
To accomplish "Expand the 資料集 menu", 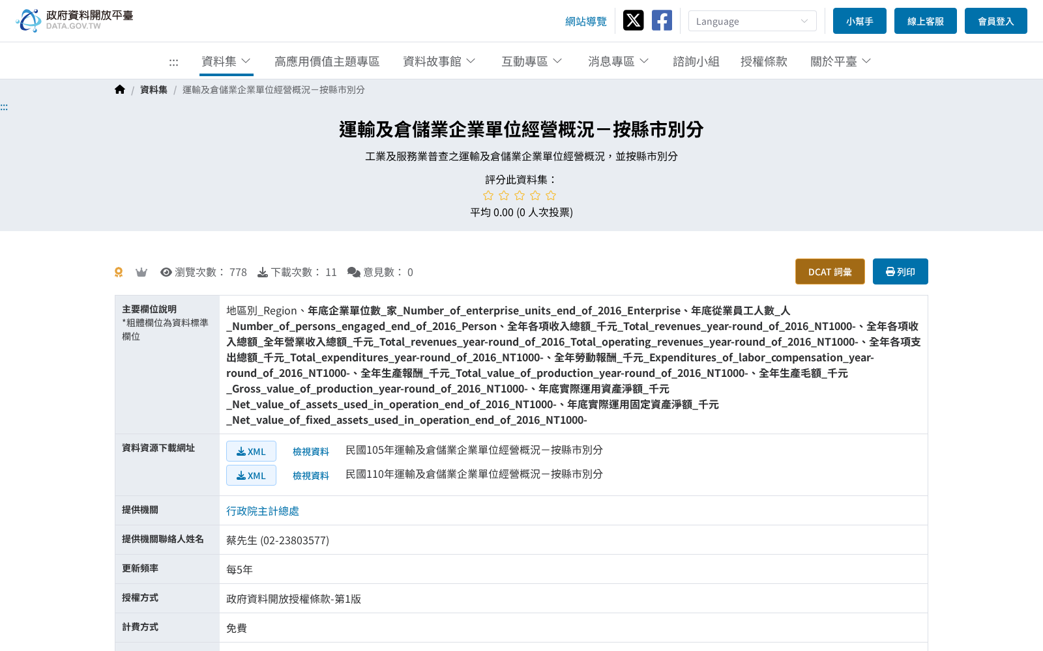I will click(226, 61).
